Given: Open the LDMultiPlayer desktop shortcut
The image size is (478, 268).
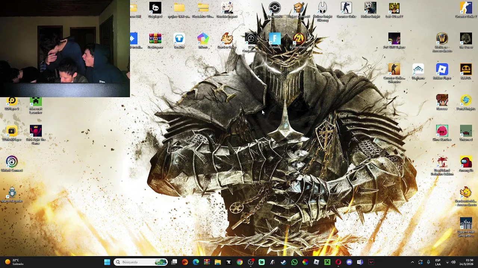Looking at the screenshot, I should tap(12, 133).
